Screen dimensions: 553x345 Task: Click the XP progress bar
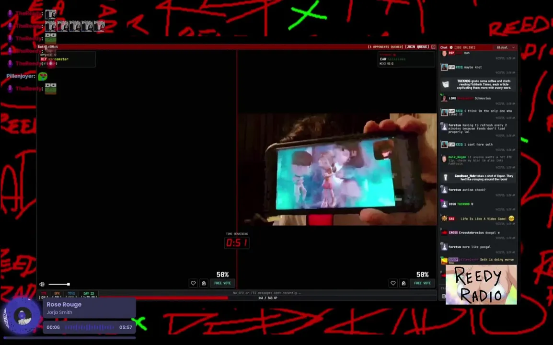pyautogui.click(x=267, y=298)
